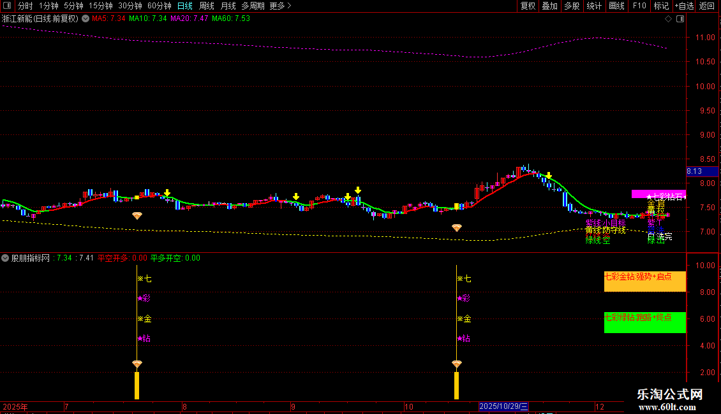Click the 返回 back button
The width and height of the screenshot is (721, 414).
tap(707, 6)
